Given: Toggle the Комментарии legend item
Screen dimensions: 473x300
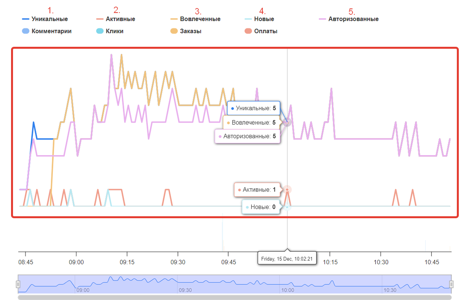Looking at the screenshot, I should [47, 31].
